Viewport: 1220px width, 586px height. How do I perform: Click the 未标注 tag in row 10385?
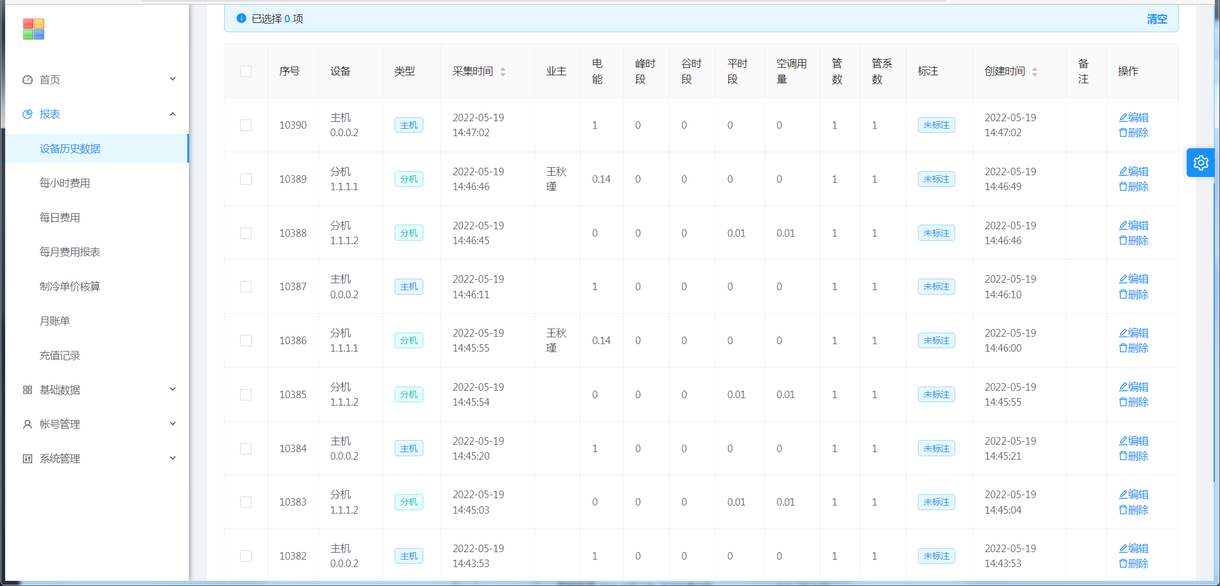point(936,395)
